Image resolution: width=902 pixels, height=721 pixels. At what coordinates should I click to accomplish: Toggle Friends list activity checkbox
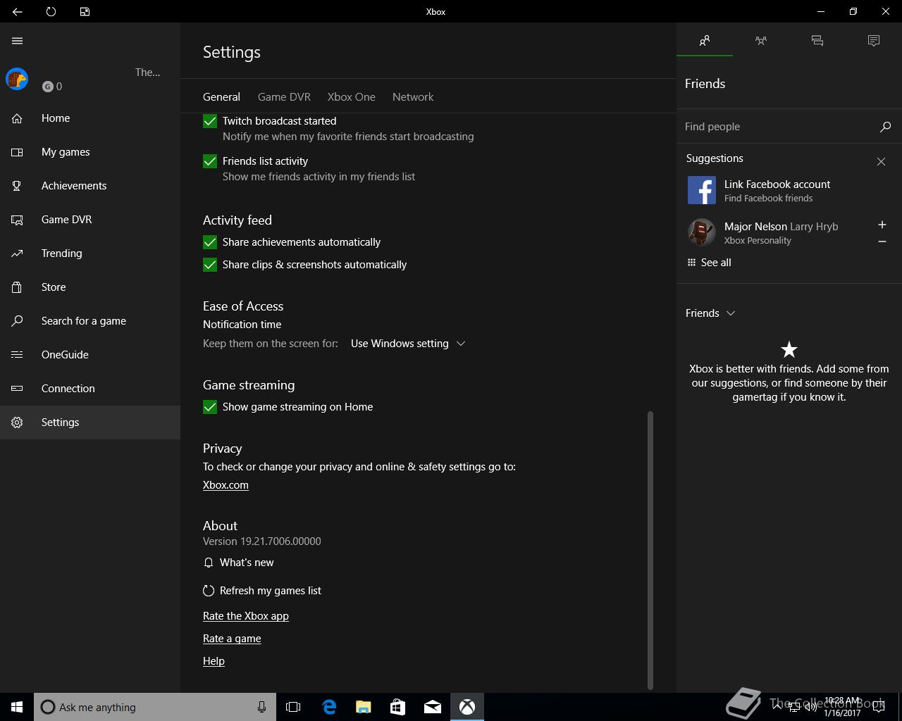click(210, 161)
